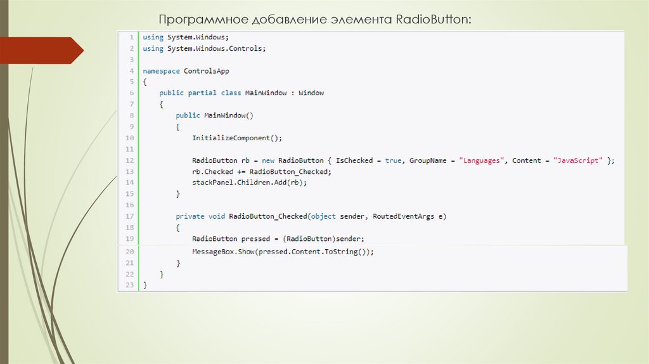Click 'public partial class MainWindow : Window'
649x364 pixels.
click(241, 93)
